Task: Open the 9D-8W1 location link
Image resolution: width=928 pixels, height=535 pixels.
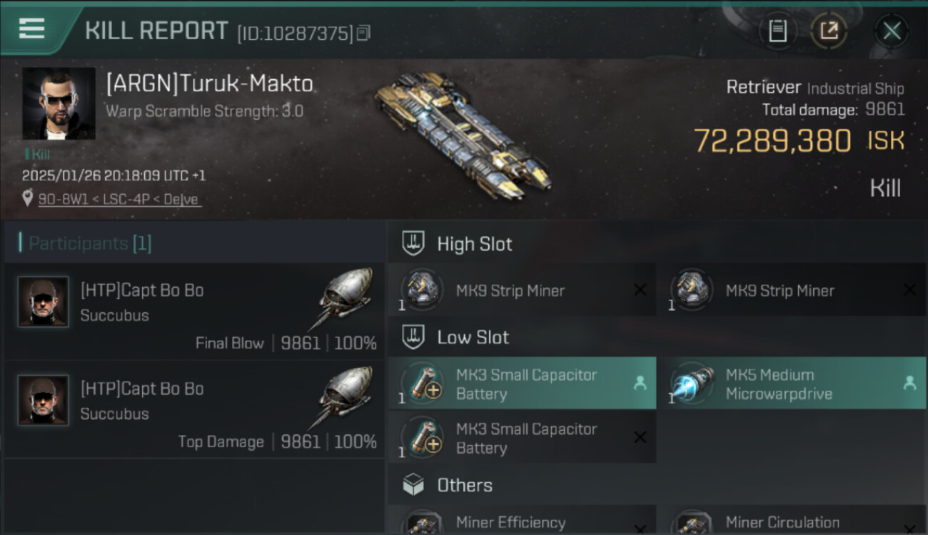Action: [x=119, y=200]
